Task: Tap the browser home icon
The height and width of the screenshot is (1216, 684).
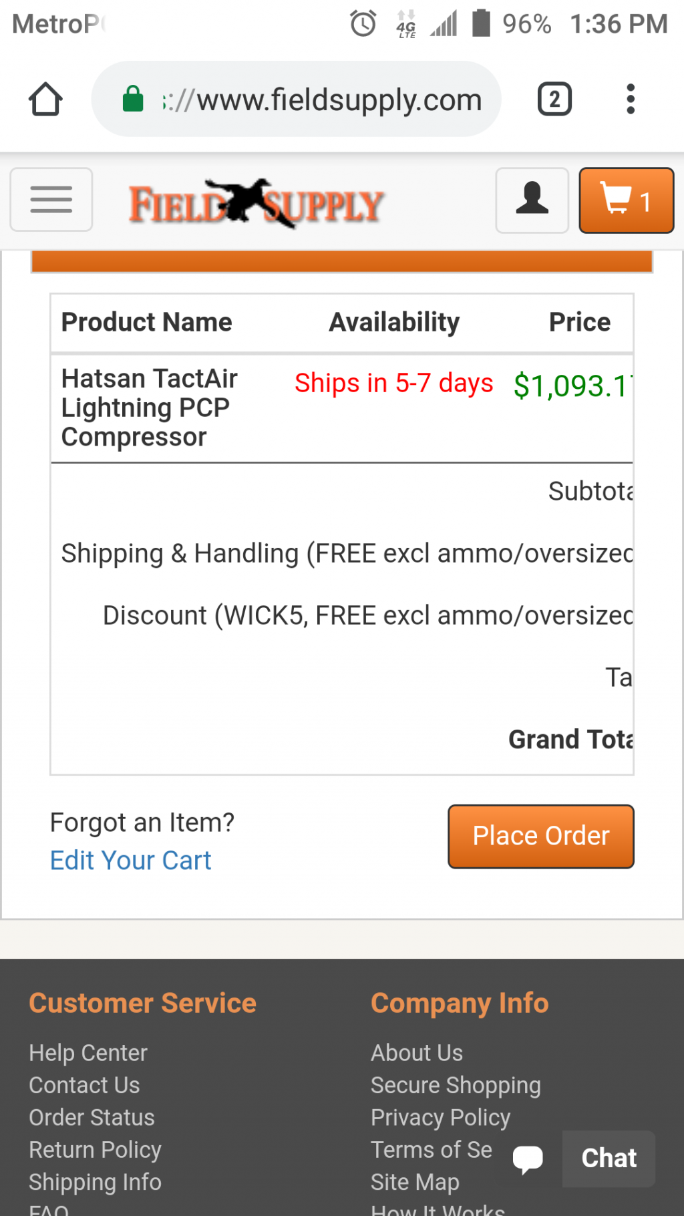Action: click(45, 100)
